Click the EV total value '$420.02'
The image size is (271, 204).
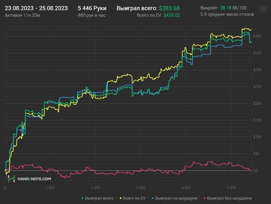(172, 15)
